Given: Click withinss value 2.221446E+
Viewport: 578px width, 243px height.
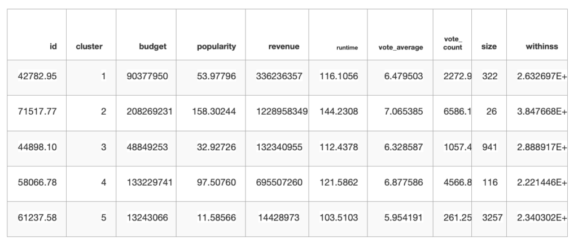Looking at the screenshot, I should coord(542,182).
